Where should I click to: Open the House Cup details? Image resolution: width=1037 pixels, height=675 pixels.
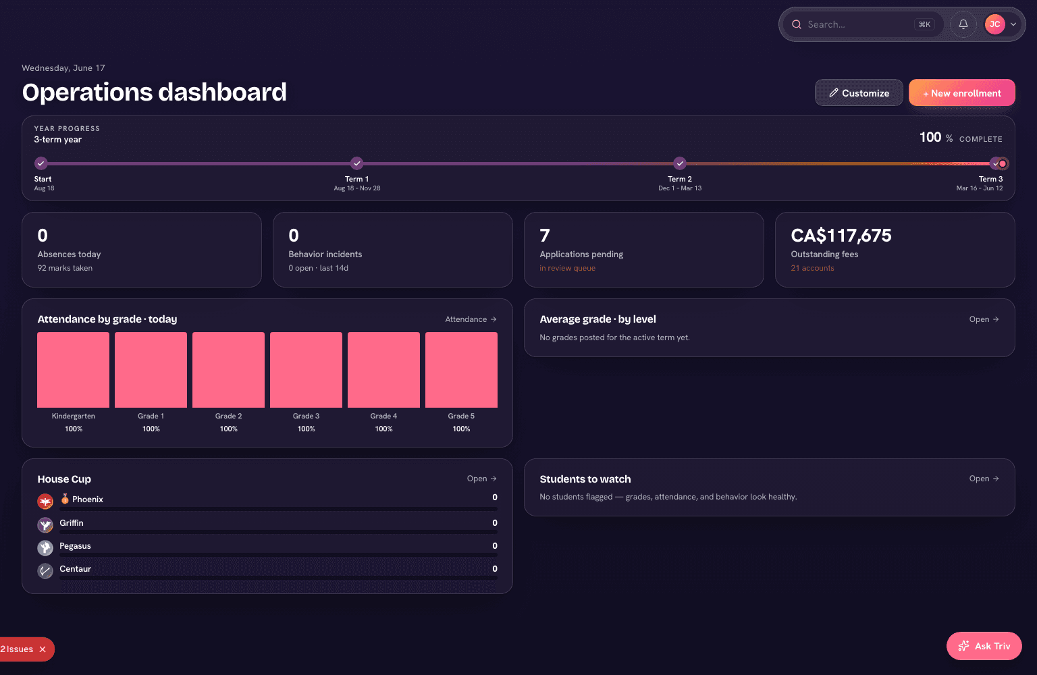(x=481, y=479)
